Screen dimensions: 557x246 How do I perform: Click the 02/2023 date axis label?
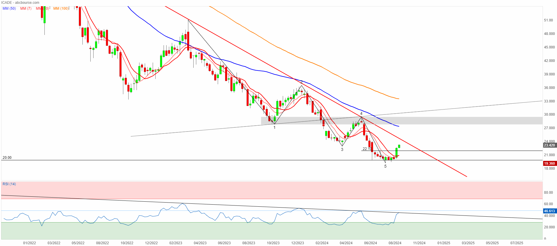[x=176, y=243]
